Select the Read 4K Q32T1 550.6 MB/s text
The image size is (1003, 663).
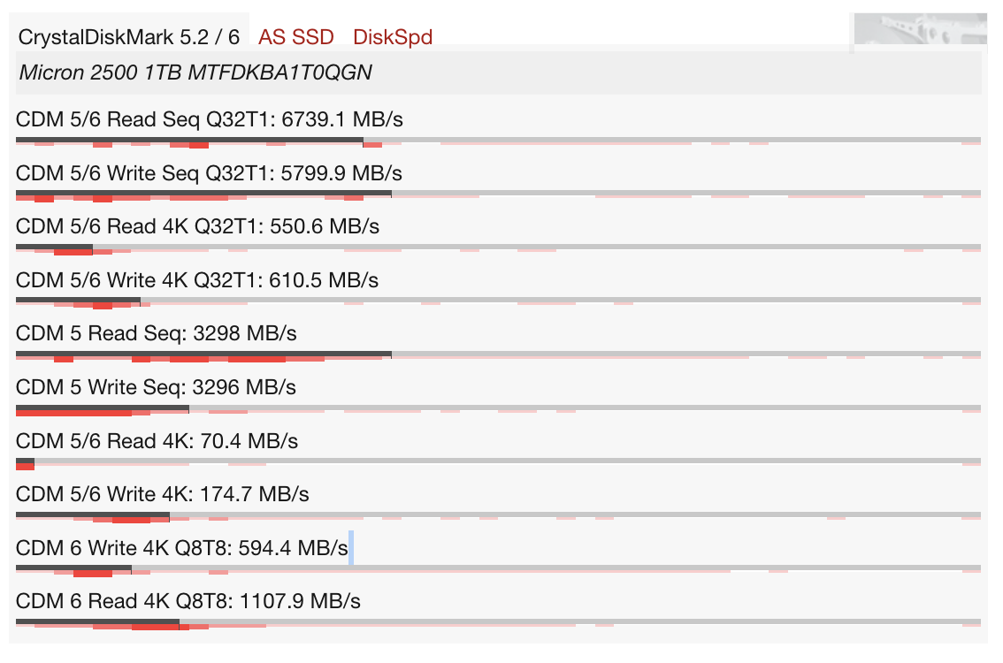197,226
